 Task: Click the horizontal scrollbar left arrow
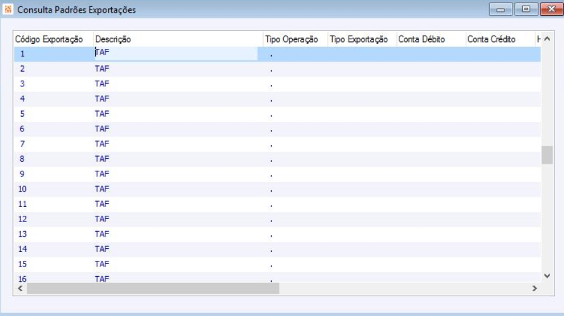click(x=20, y=288)
